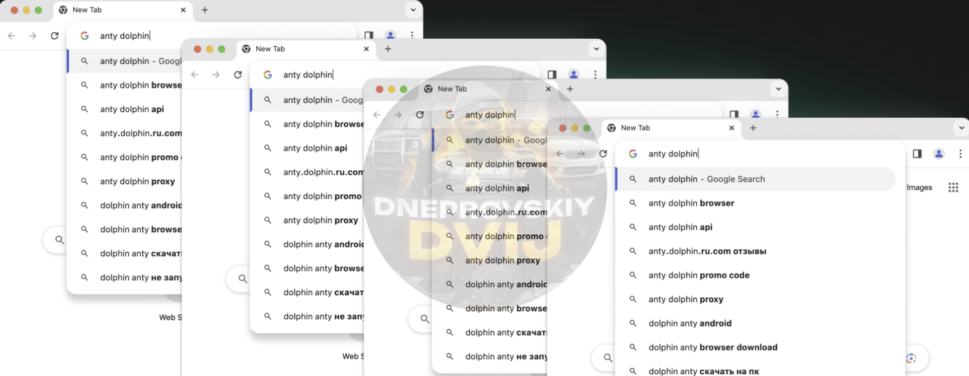Viewport: 969px width, 376px height.
Task: Choose 'anty dolphin api' suggestion in leftmost window
Action: [x=125, y=109]
